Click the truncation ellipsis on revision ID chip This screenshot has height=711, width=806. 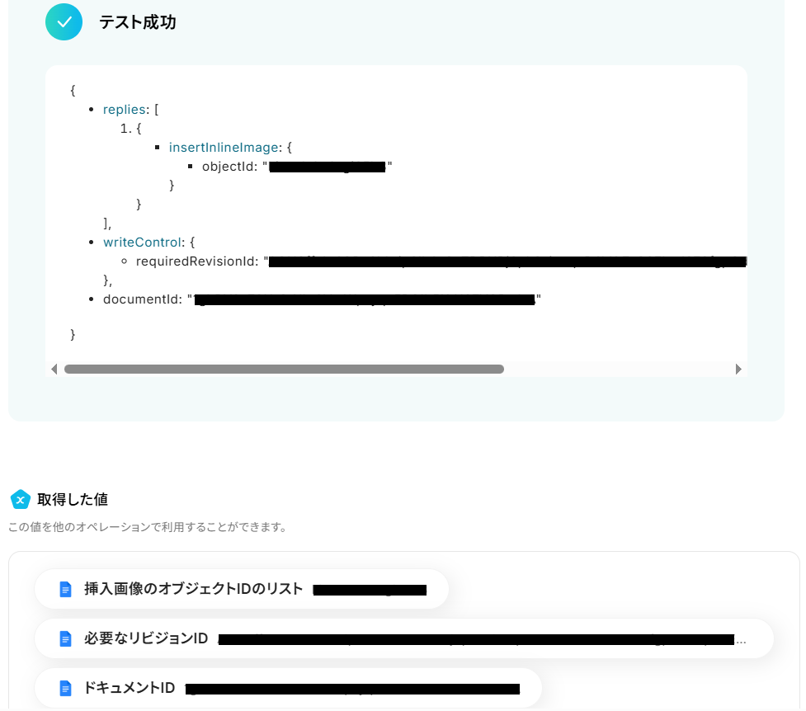[741, 641]
